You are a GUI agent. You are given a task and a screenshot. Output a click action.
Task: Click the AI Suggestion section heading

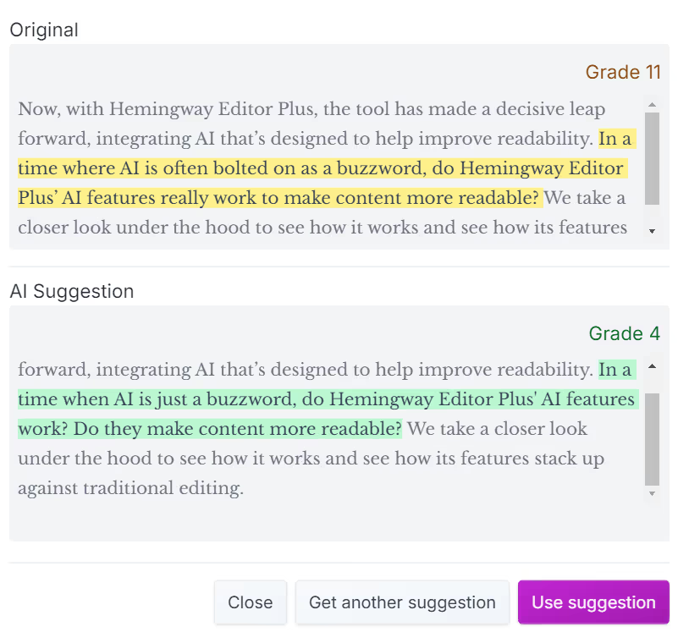[x=72, y=291]
